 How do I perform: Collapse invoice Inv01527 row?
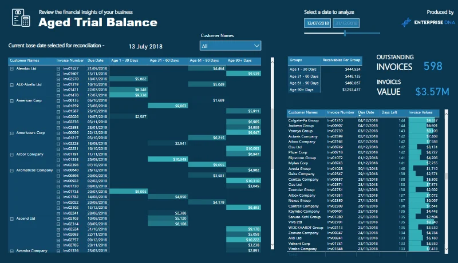[58, 68]
